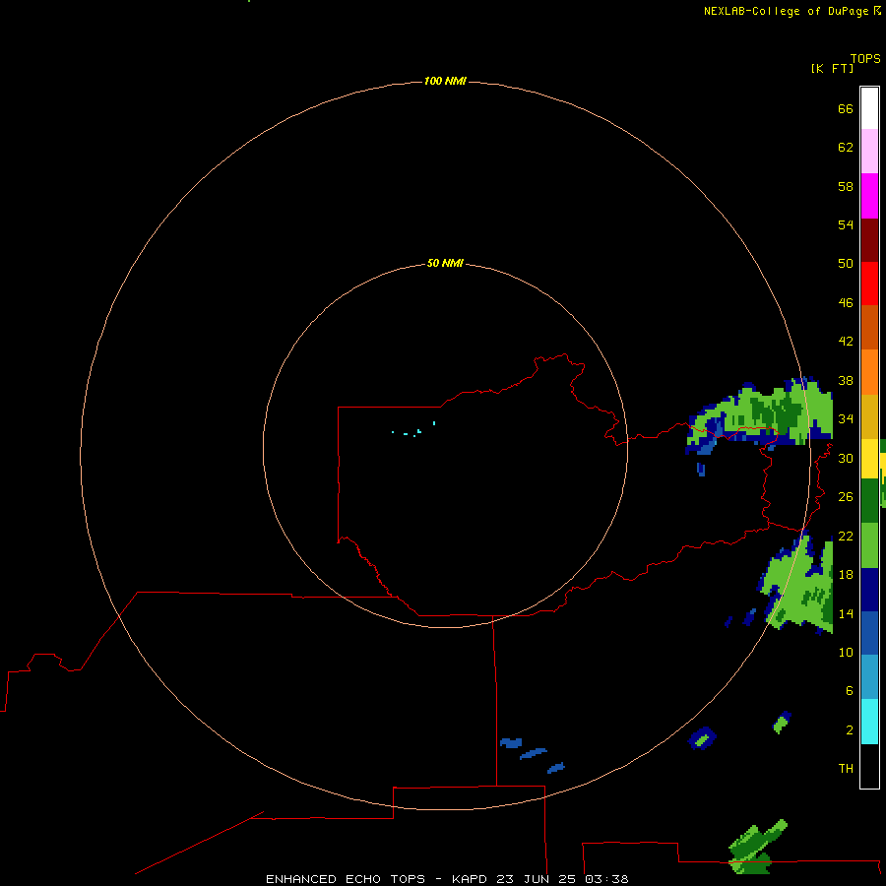Select the dark green 30 kft swatch
This screenshot has height=886, width=886.
click(869, 501)
